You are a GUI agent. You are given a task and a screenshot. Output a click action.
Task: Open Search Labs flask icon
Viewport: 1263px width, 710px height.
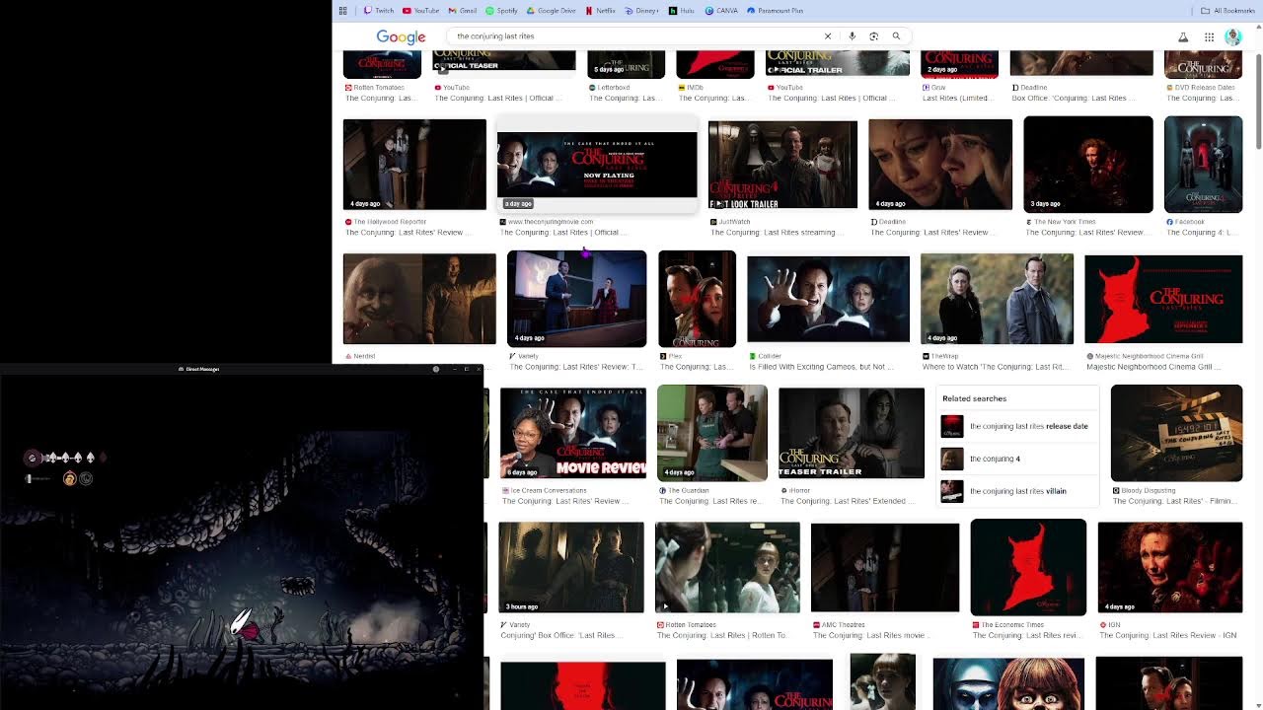1183,37
